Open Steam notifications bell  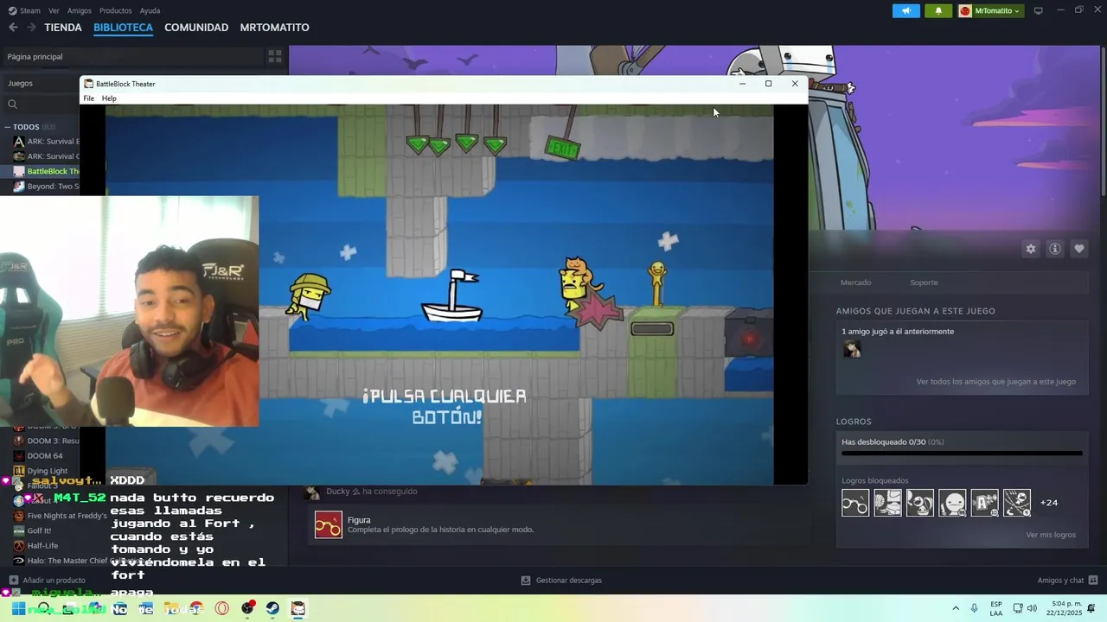tap(938, 10)
